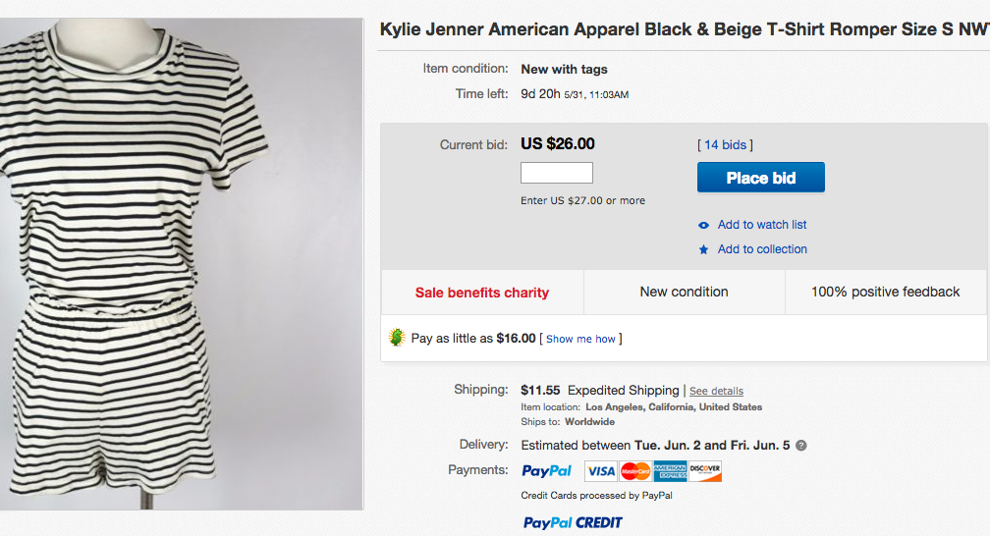Click the help icon after delivery estimate
This screenshot has width=990, height=536.
pyautogui.click(x=801, y=446)
